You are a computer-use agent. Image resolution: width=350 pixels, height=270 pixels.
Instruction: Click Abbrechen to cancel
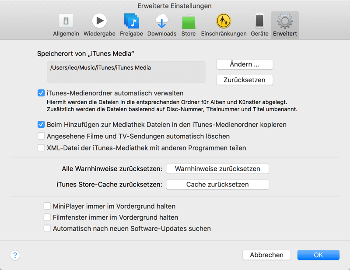click(266, 255)
